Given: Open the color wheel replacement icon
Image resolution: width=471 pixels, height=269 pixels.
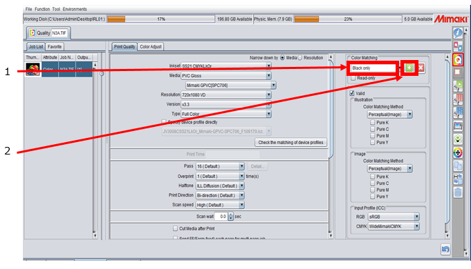Looking at the screenshot, I should [x=457, y=152].
